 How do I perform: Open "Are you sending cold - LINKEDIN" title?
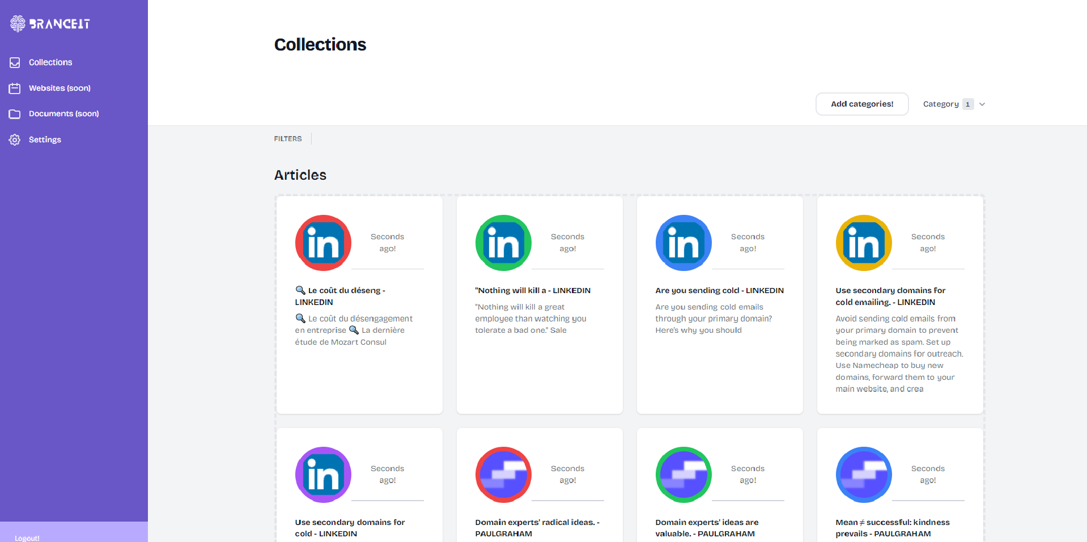click(720, 290)
